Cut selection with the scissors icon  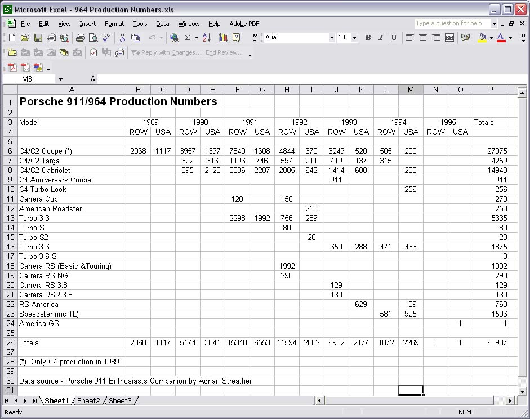pyautogui.click(x=122, y=38)
